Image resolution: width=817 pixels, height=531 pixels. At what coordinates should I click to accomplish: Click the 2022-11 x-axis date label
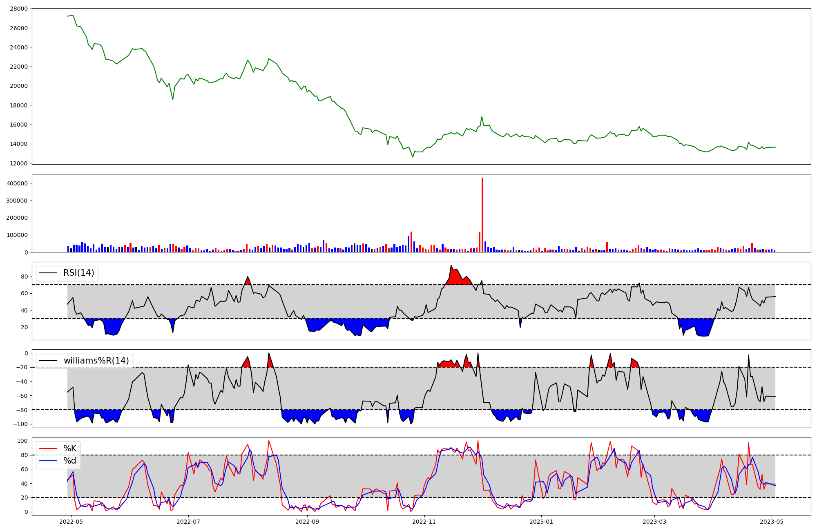(x=424, y=522)
